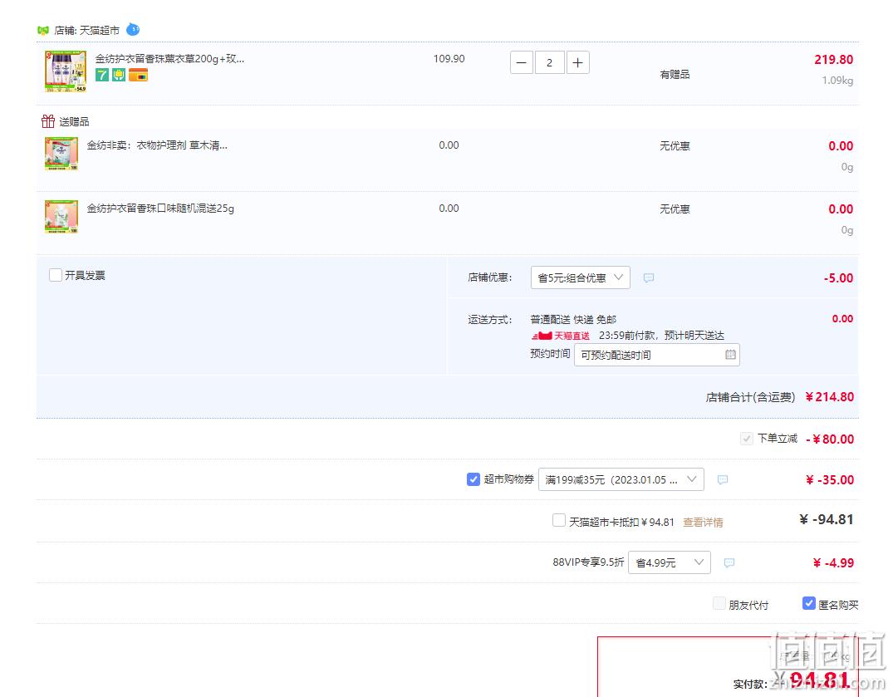Open the 可预约配送时间 time selector
The image size is (893, 697).
click(656, 355)
